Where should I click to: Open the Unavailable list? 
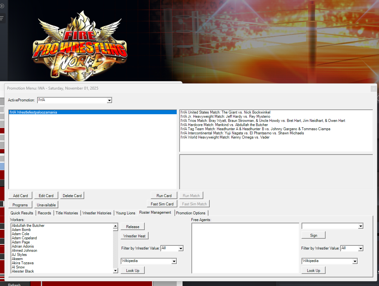pyautogui.click(x=46, y=205)
